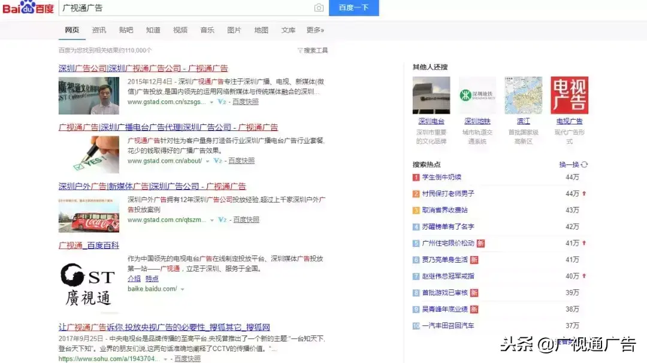Image resolution: width=647 pixels, height=363 pixels.
Task: Open result 深圳广告公司|深圳广视通广告公司
Action: 143,68
